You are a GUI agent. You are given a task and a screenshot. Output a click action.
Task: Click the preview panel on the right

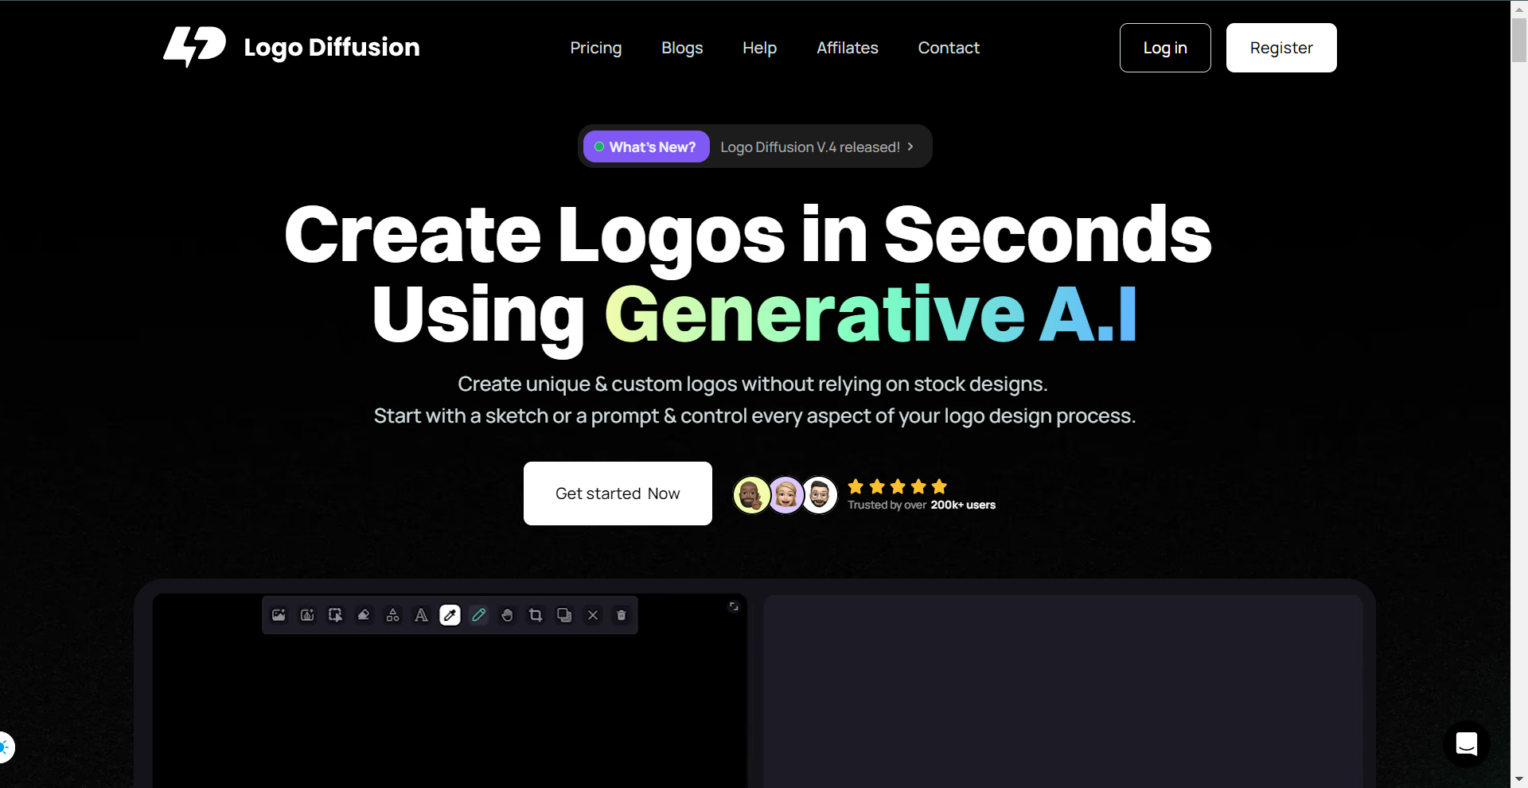[1063, 691]
